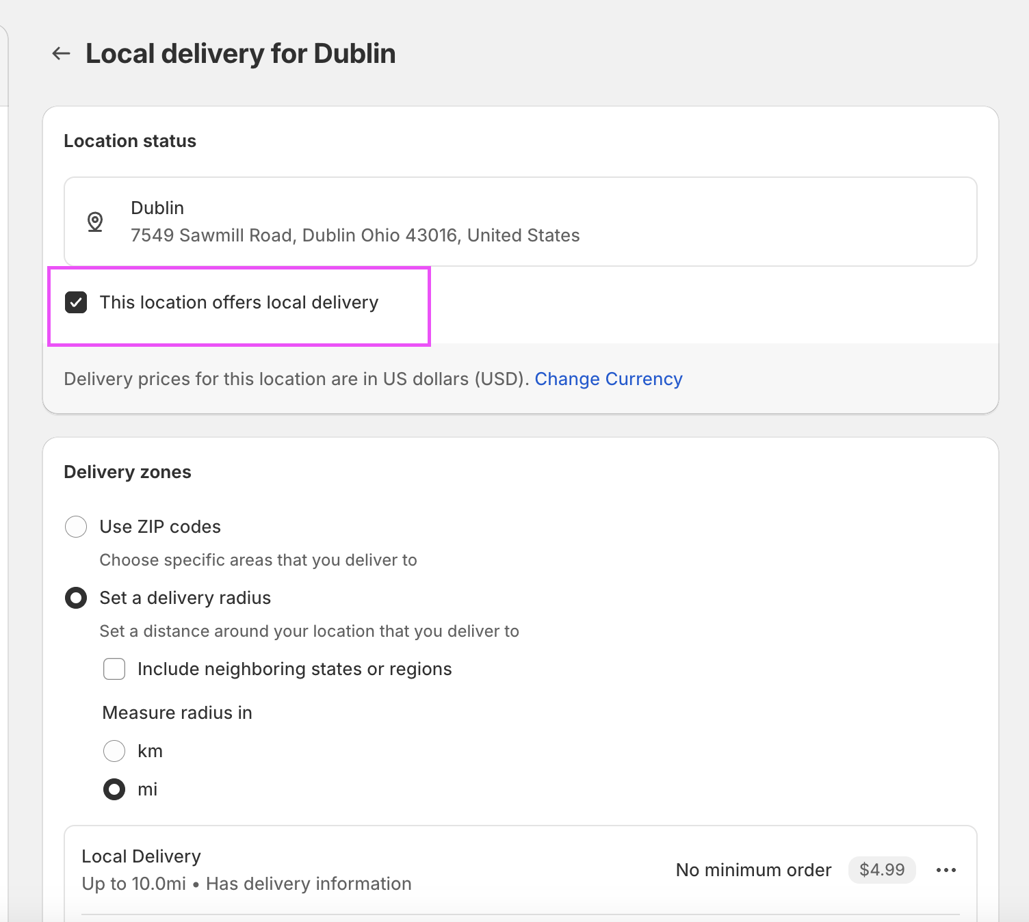Enable "Include neighboring states or regions"
Screen dimensions: 1029x922
click(x=114, y=669)
